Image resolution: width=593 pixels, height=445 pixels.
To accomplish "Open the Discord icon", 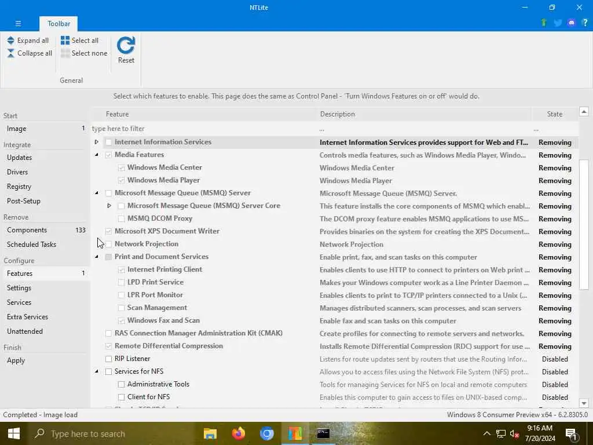I will coord(572,23).
